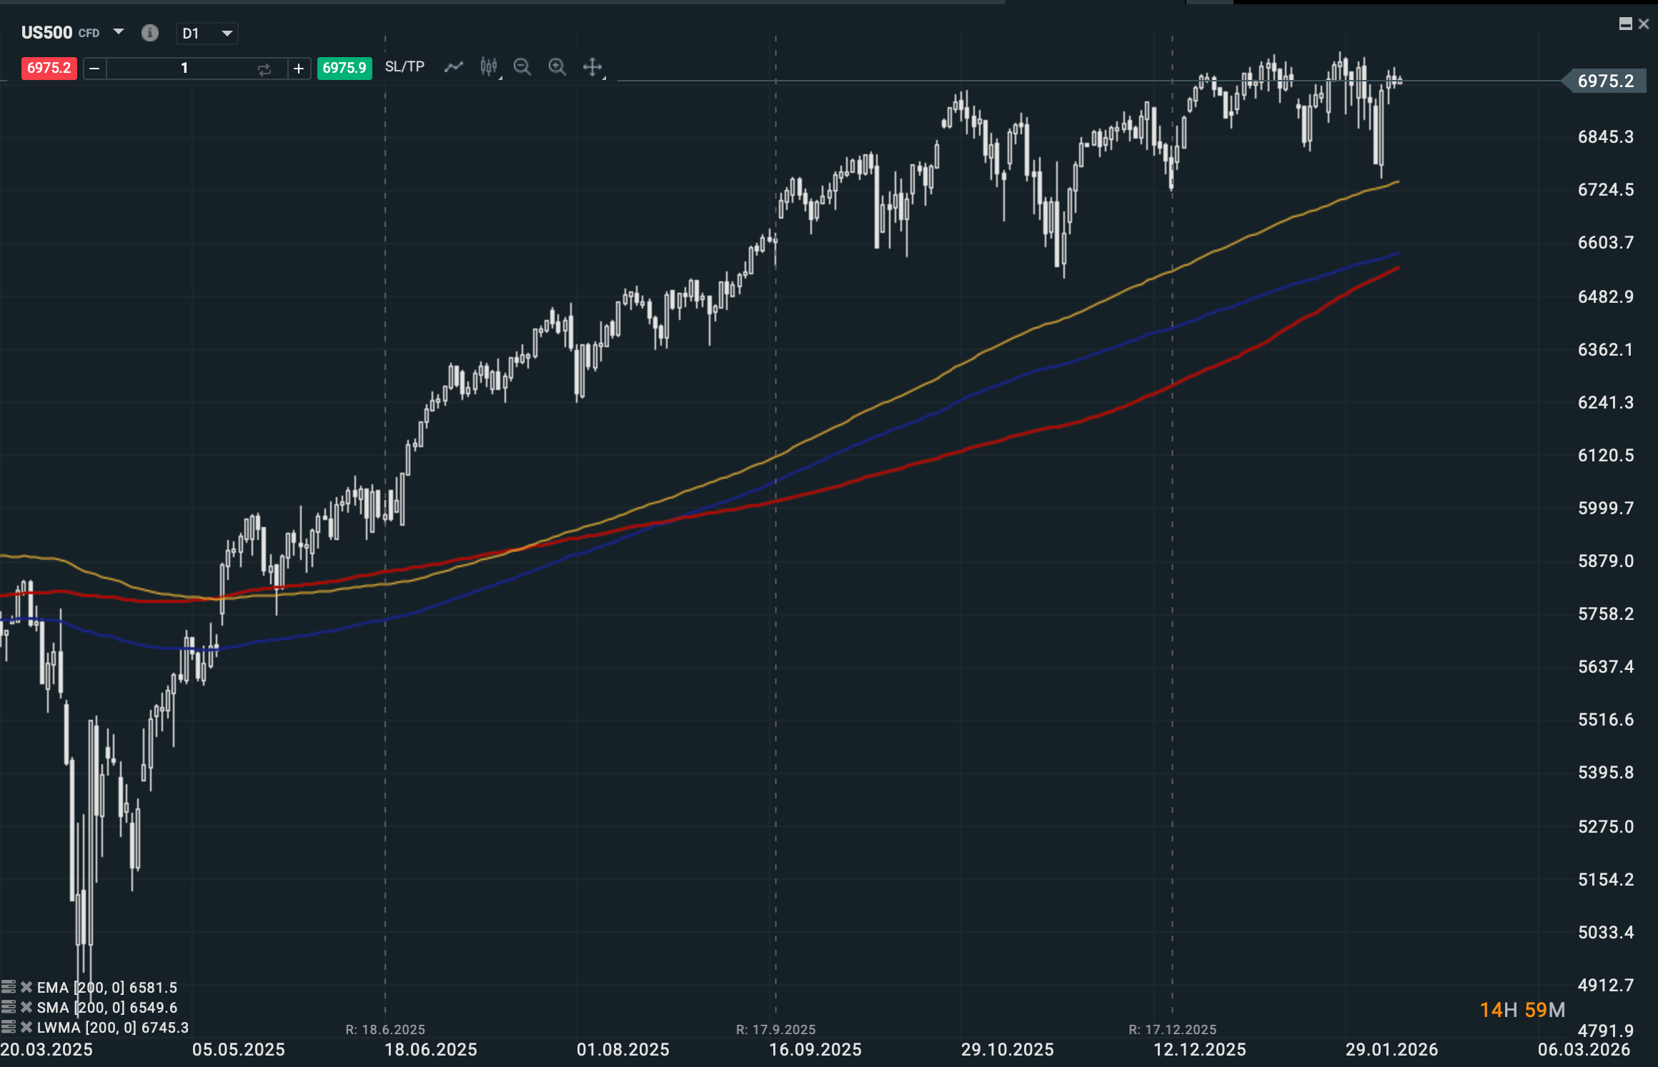Viewport: 1658px width, 1067px height.
Task: Click the green buy price 6975.9
Action: (x=344, y=69)
